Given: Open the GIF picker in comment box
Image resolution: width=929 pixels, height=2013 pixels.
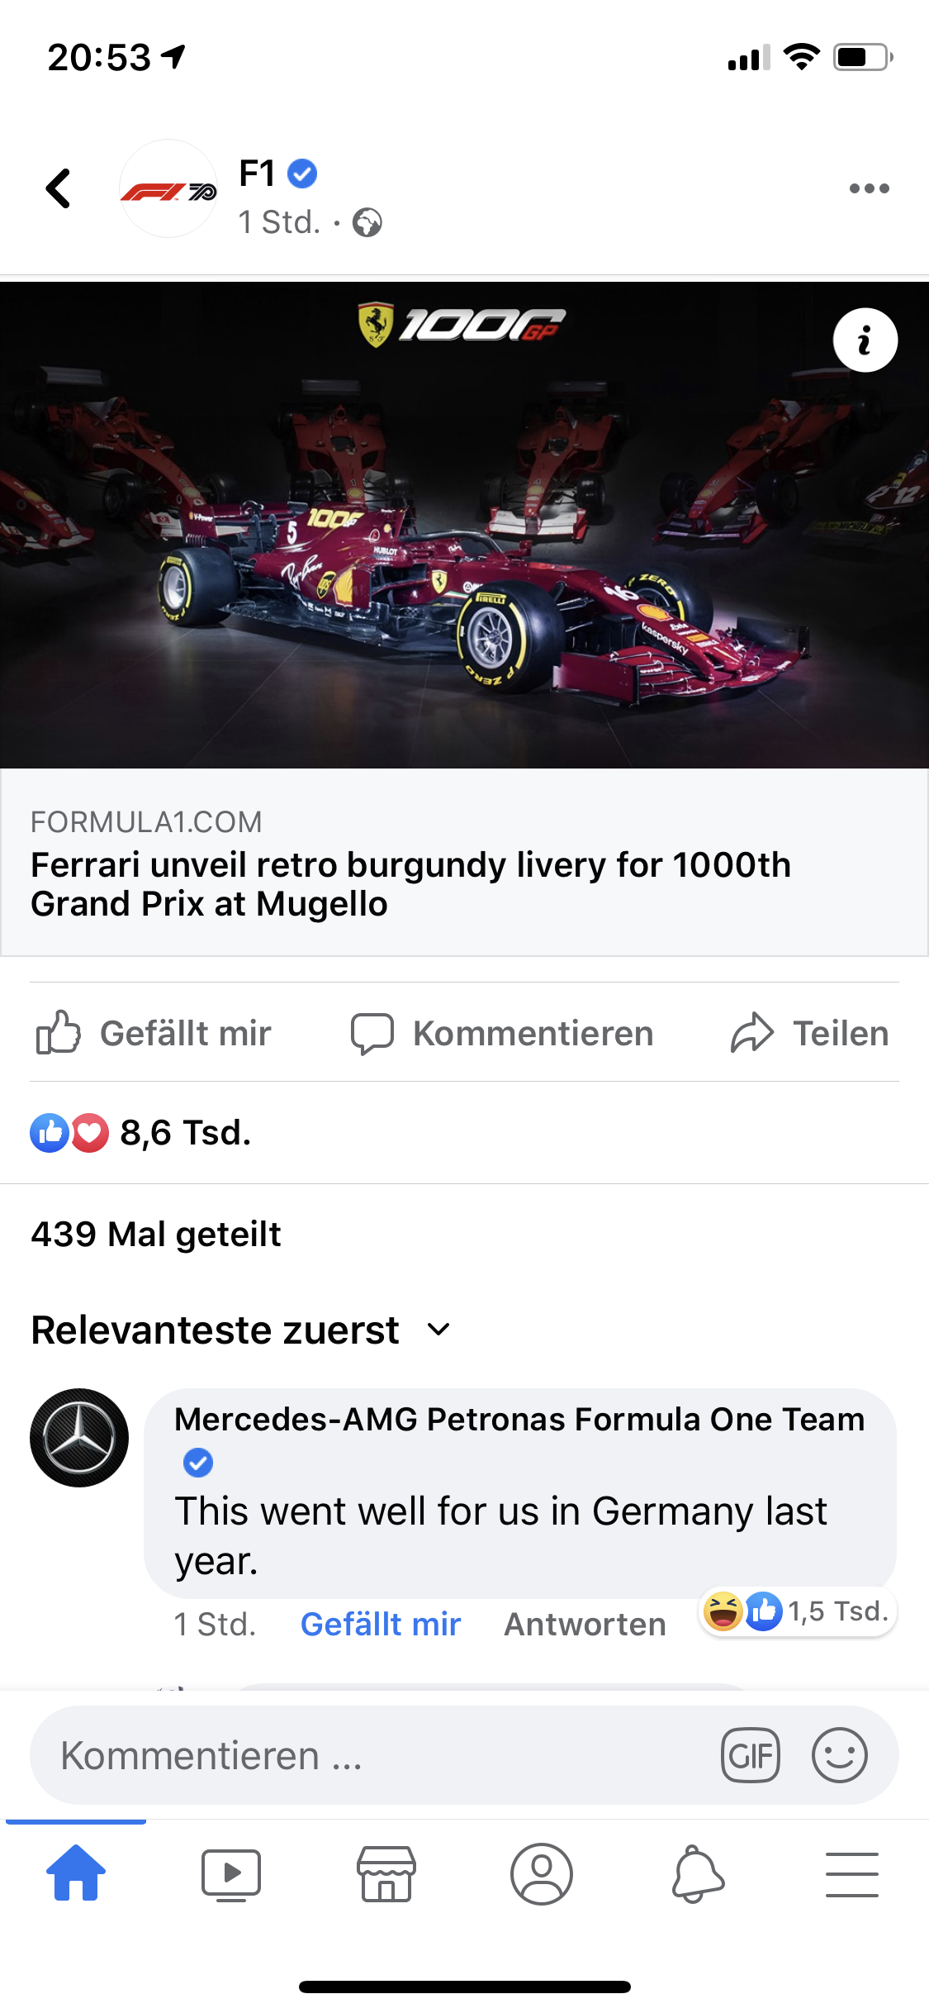Looking at the screenshot, I should [750, 1754].
